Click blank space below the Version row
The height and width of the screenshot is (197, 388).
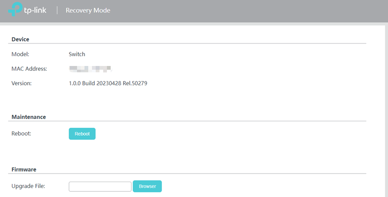187,100
